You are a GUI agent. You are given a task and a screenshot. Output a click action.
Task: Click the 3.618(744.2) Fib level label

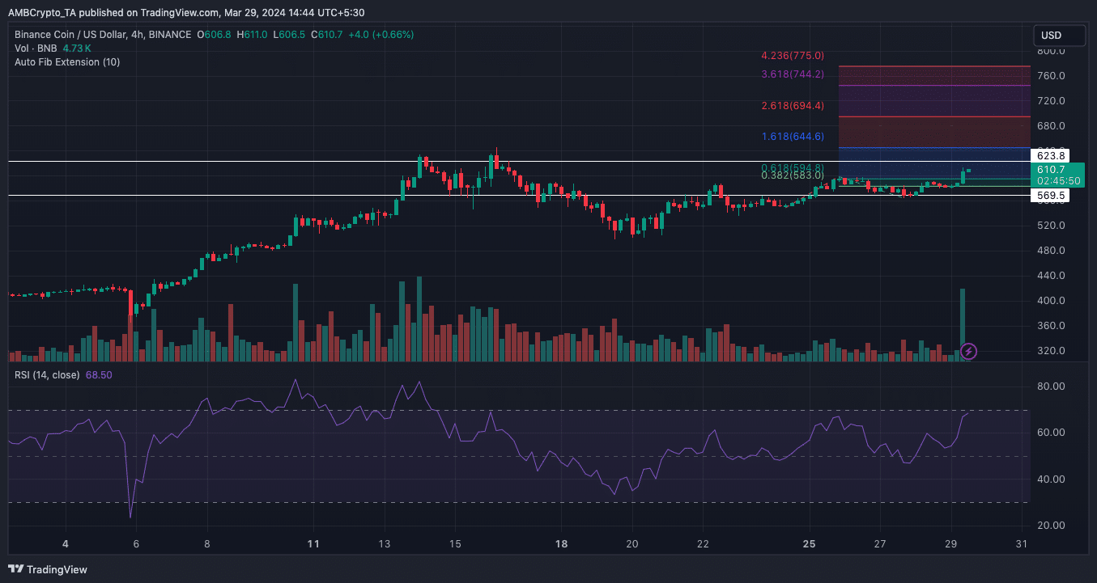click(793, 74)
